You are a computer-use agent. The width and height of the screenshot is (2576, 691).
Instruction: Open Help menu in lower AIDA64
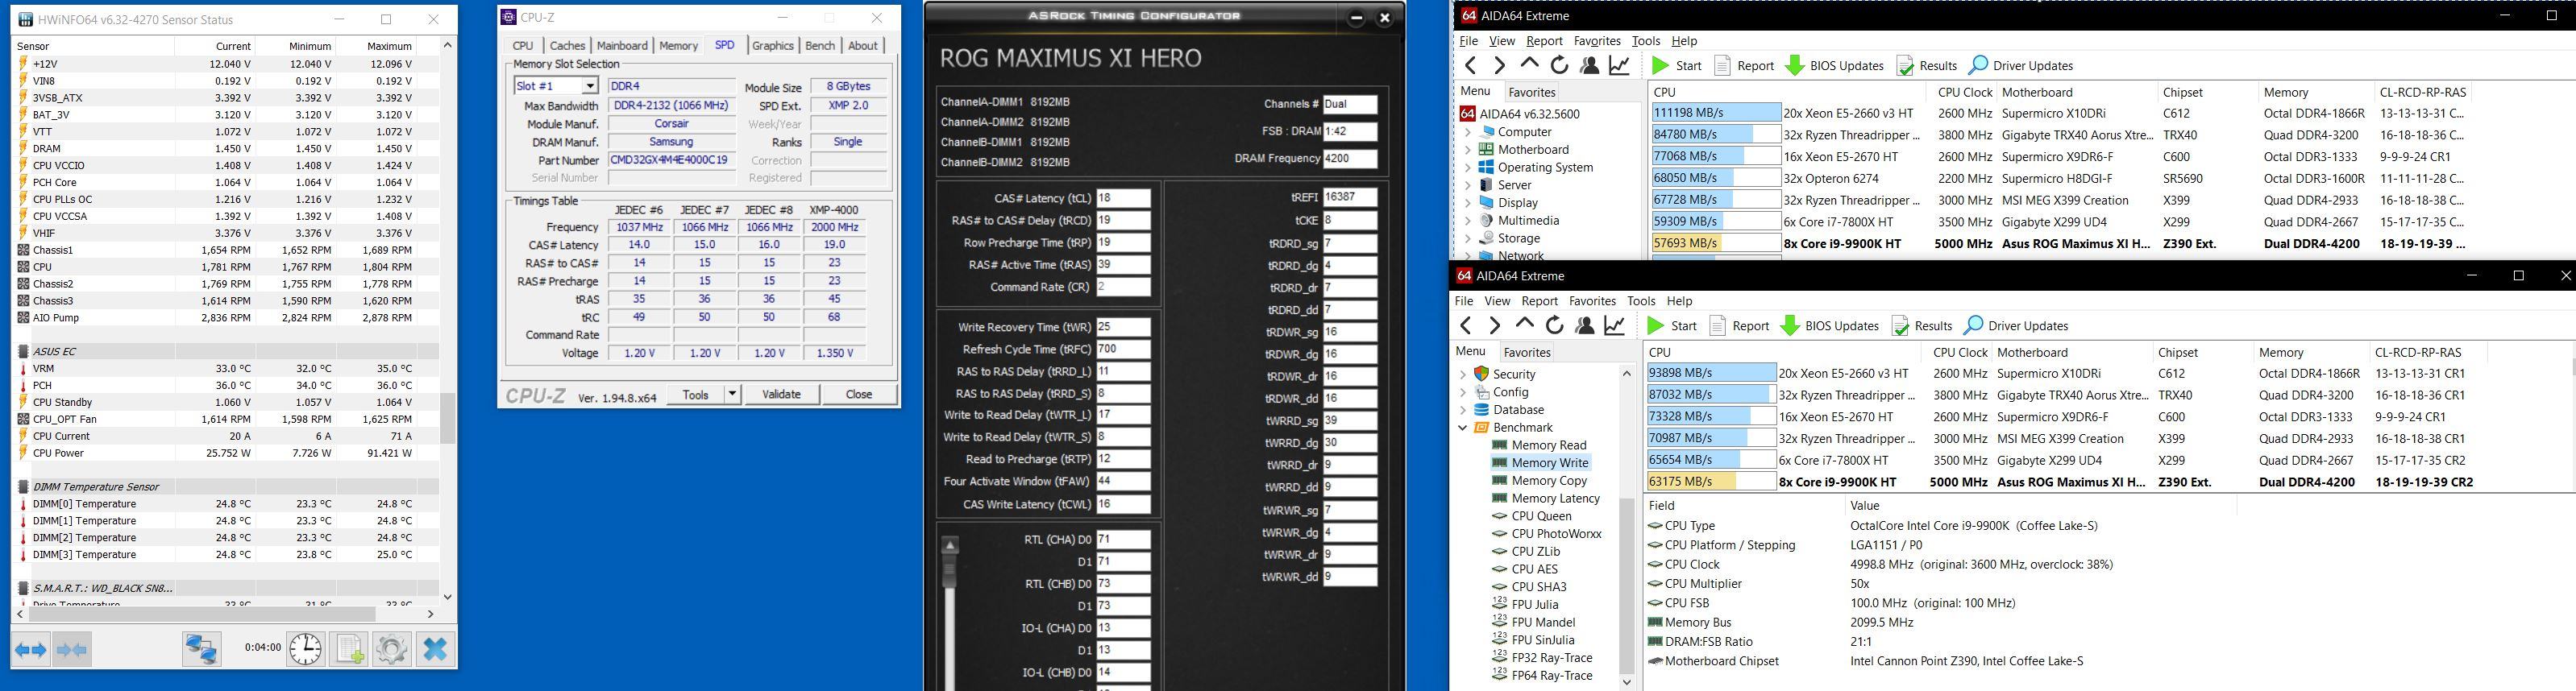1680,300
